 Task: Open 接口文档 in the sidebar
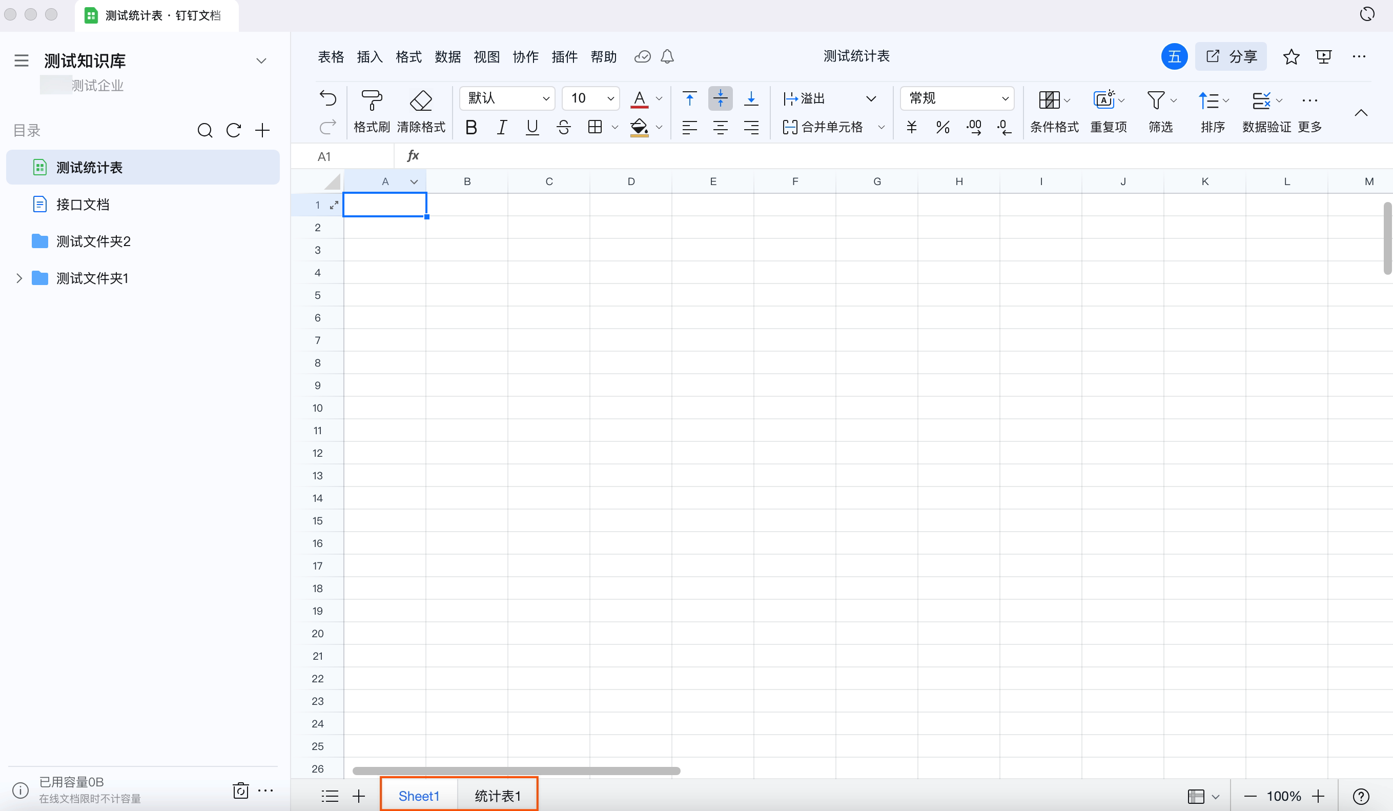point(83,205)
